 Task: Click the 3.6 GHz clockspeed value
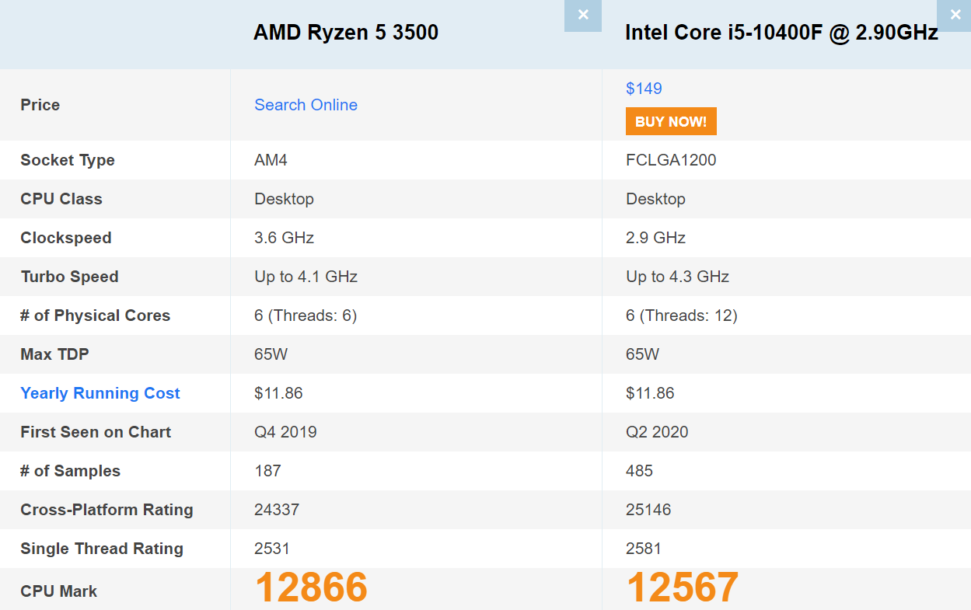pyautogui.click(x=284, y=238)
